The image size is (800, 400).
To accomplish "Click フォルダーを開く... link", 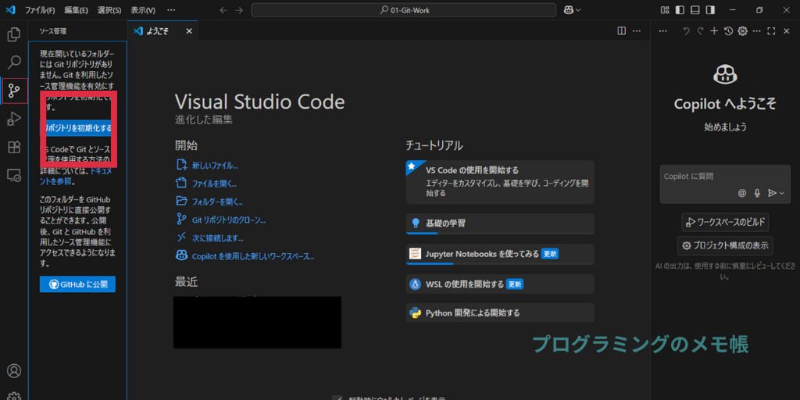I will (x=217, y=202).
